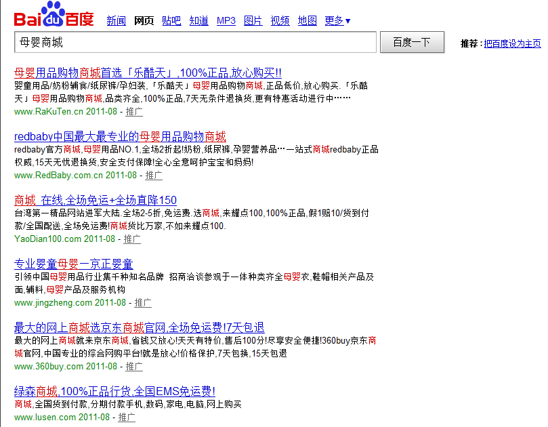
Task: Switch to the 贴吧 tab
Action: [x=171, y=21]
